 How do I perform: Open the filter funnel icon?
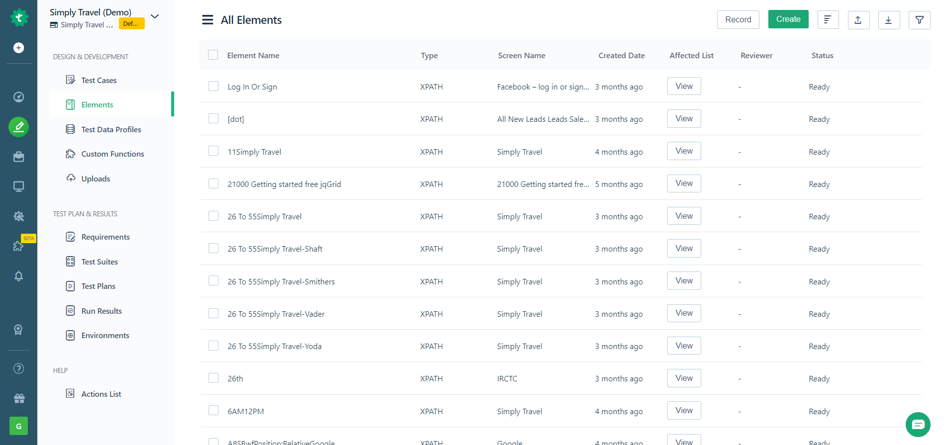click(919, 20)
